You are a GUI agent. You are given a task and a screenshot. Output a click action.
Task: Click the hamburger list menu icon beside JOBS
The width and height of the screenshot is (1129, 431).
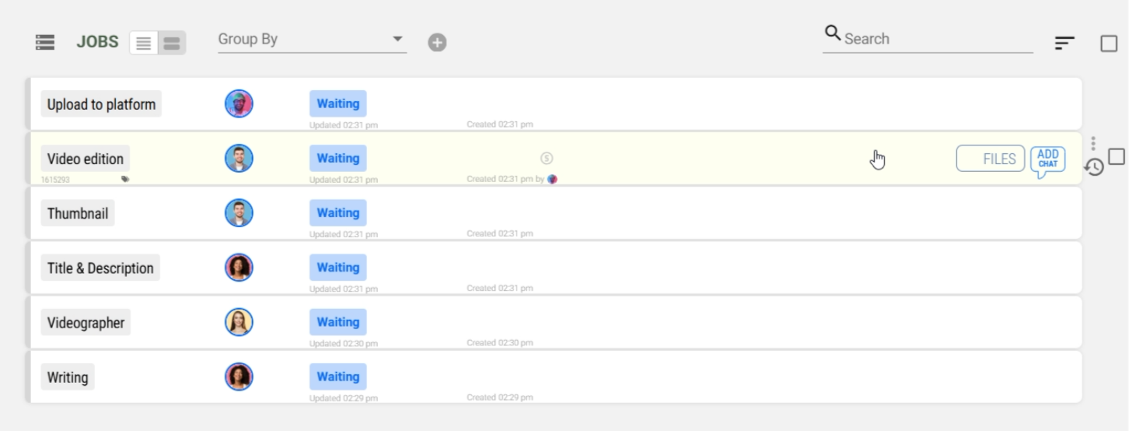tap(45, 42)
